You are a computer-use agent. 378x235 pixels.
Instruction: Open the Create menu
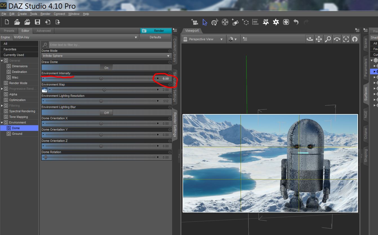(22, 14)
